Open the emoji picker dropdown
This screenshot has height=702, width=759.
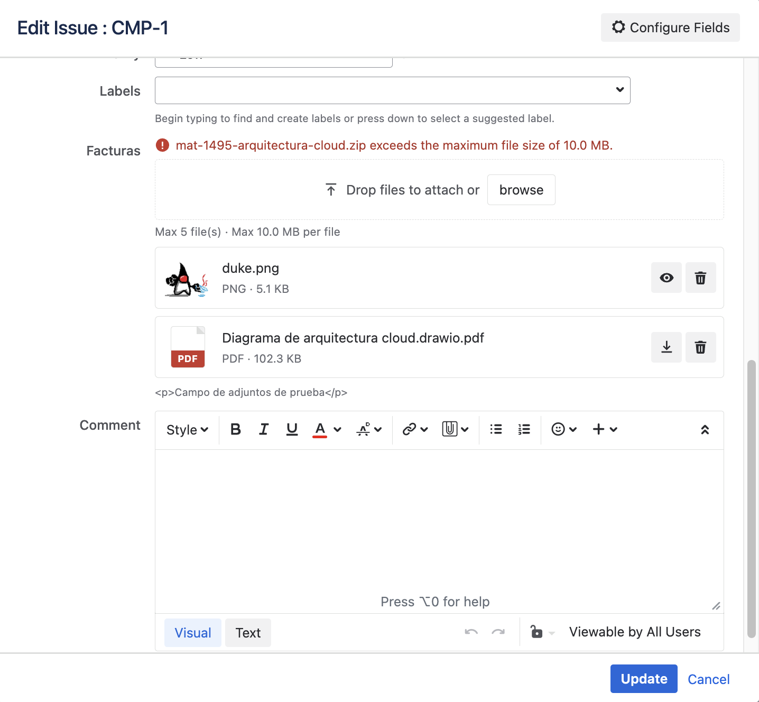pyautogui.click(x=563, y=429)
